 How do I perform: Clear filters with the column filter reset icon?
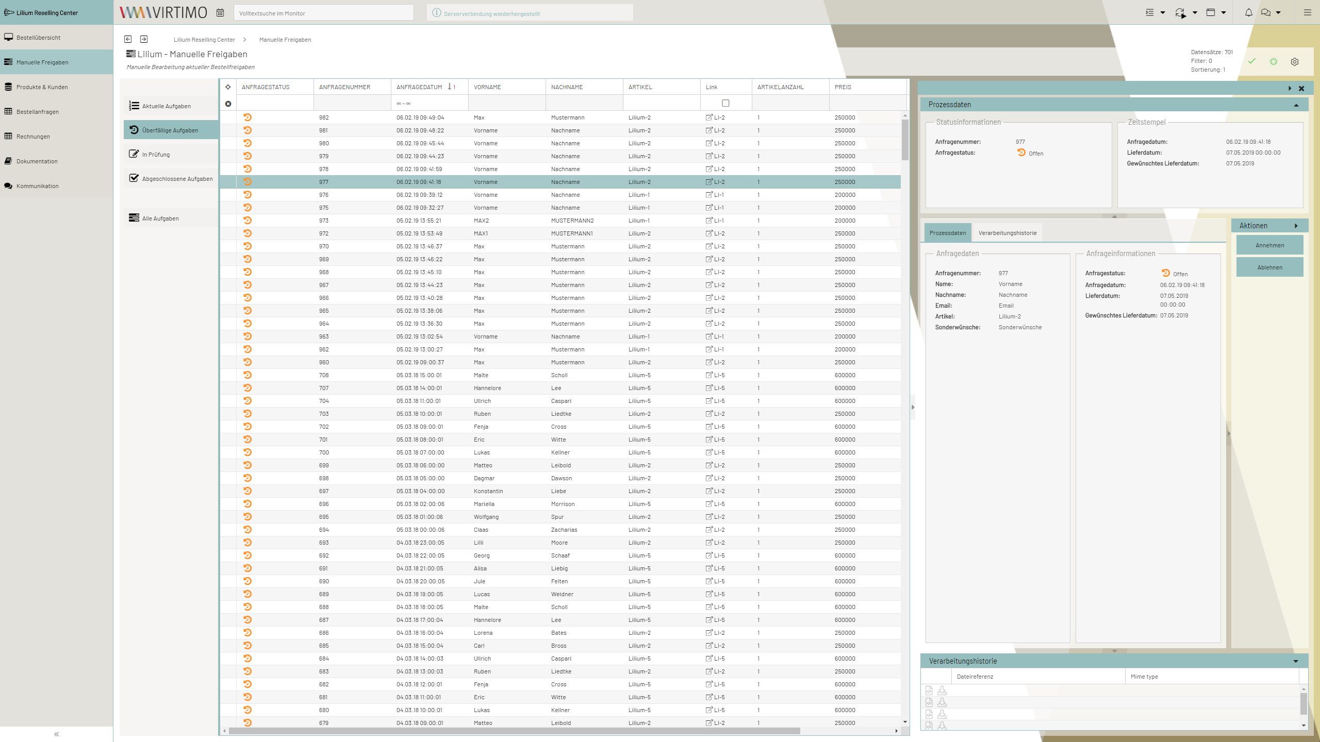[x=228, y=104]
